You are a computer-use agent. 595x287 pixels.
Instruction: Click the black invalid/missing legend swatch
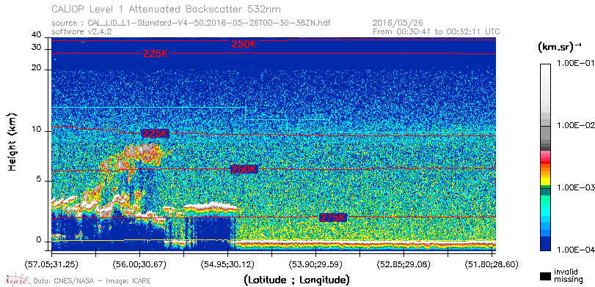click(546, 277)
